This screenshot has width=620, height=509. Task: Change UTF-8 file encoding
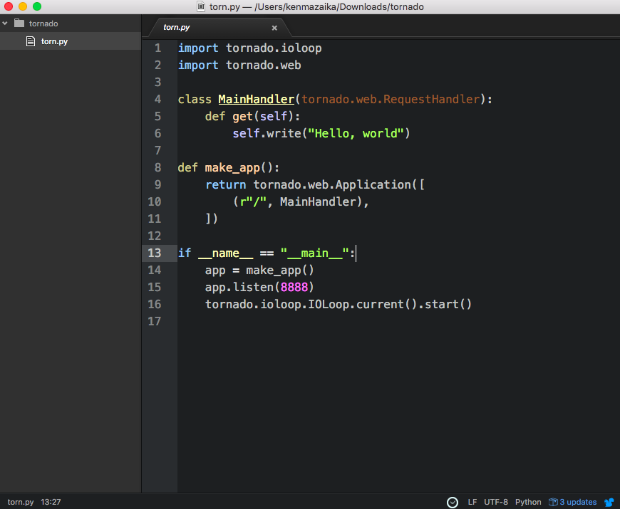(x=496, y=502)
